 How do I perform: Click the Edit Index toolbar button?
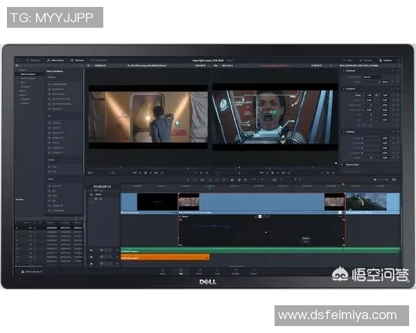[78, 61]
